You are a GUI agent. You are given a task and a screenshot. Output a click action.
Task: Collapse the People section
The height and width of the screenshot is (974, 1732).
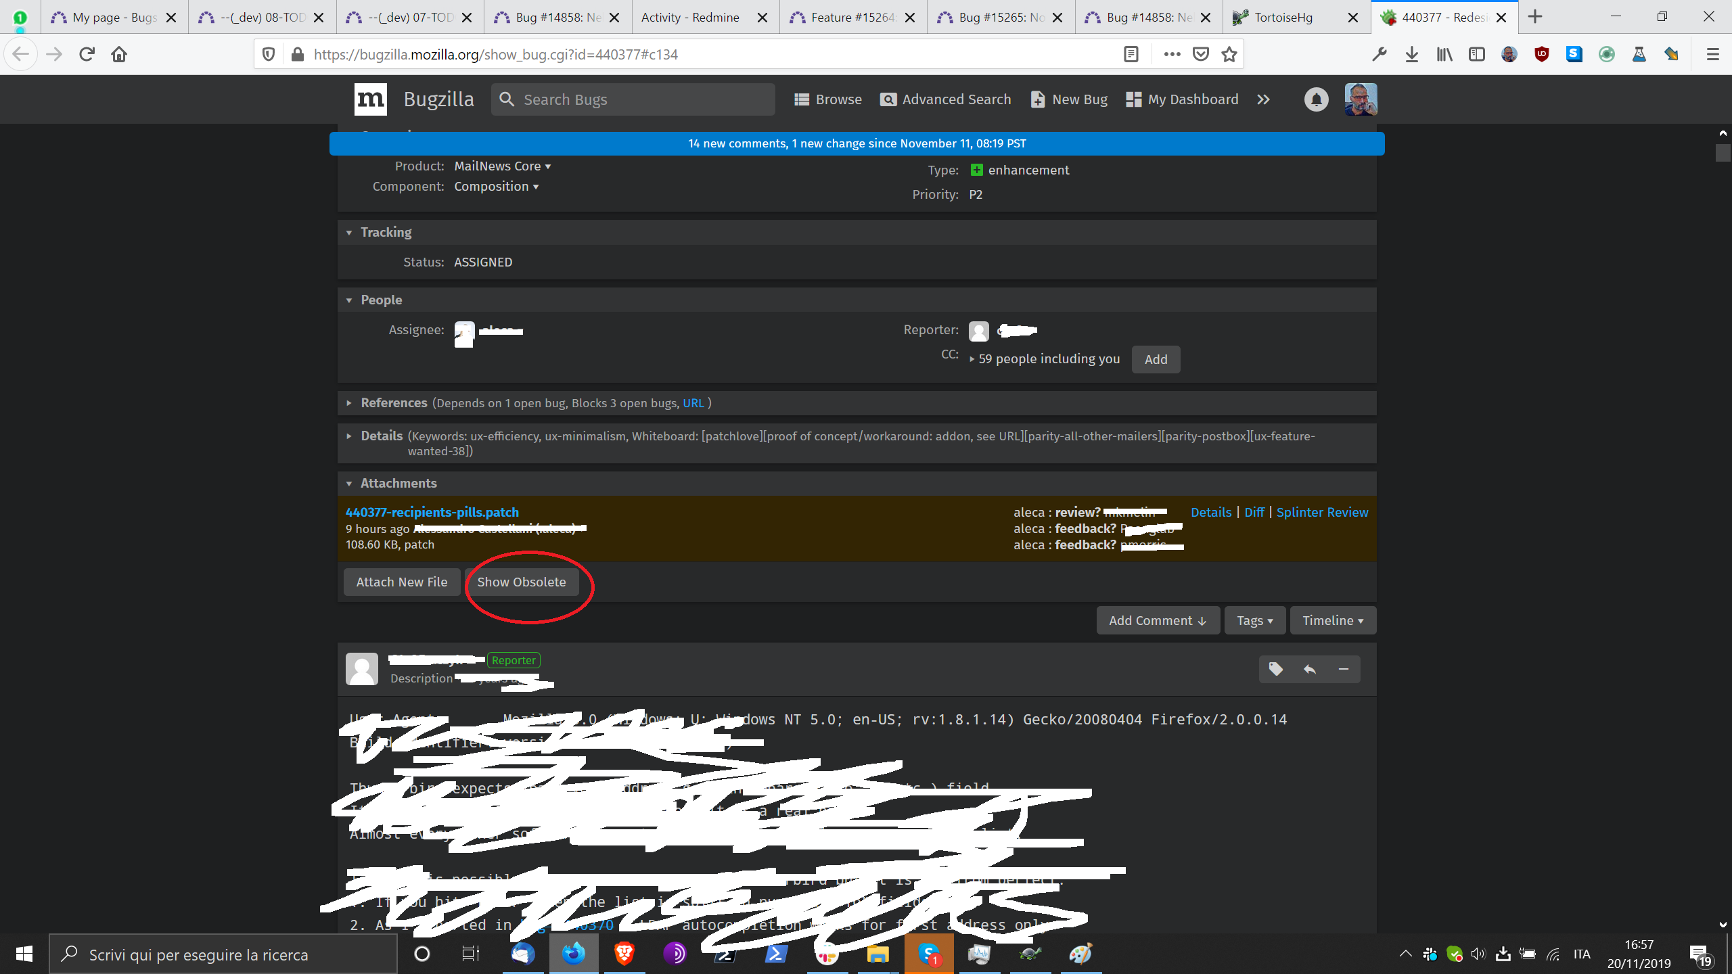[349, 300]
